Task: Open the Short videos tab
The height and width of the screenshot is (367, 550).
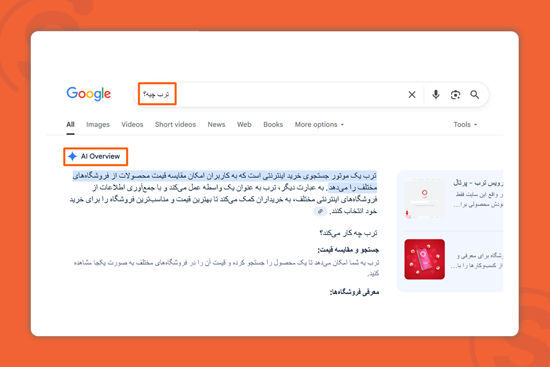Action: click(x=175, y=124)
